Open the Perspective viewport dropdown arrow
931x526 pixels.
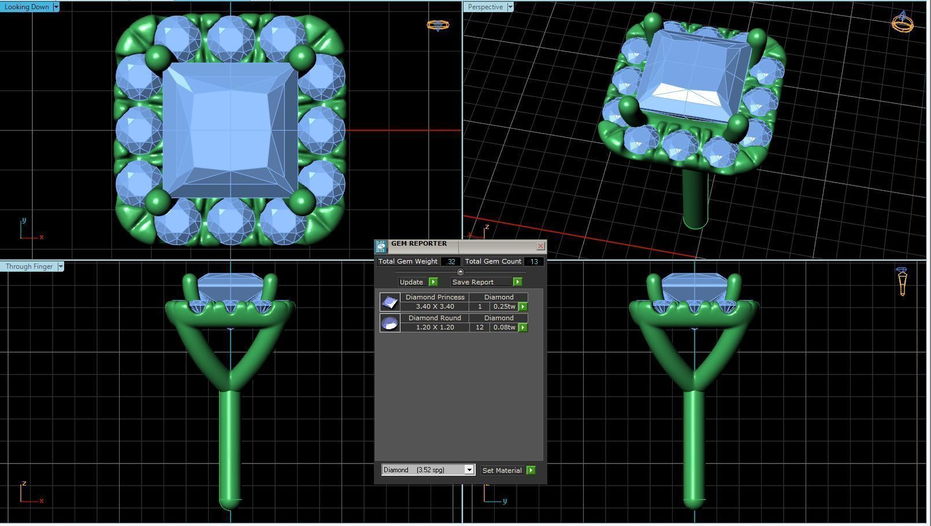[x=510, y=7]
